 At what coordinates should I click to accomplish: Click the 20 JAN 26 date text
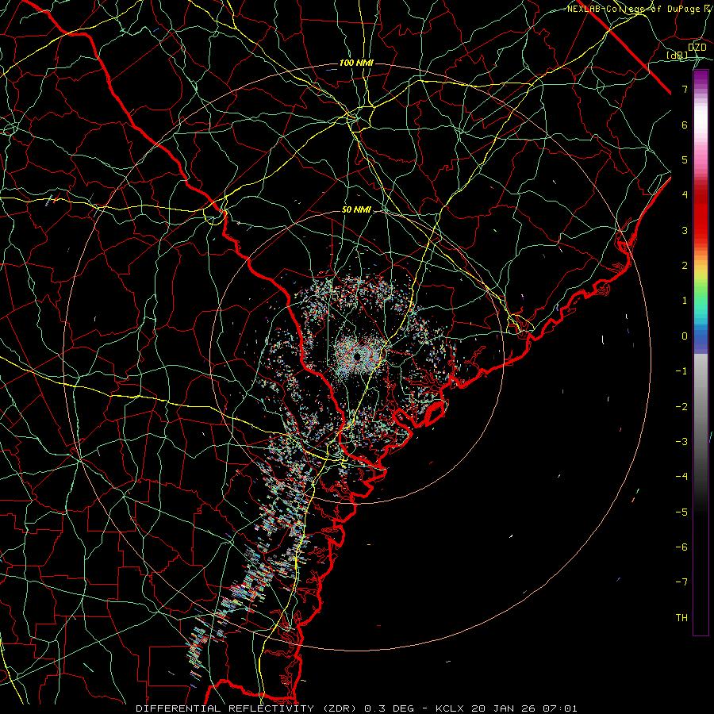click(503, 708)
